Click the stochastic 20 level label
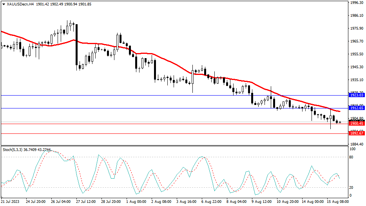366x206 pixels. tap(352, 188)
